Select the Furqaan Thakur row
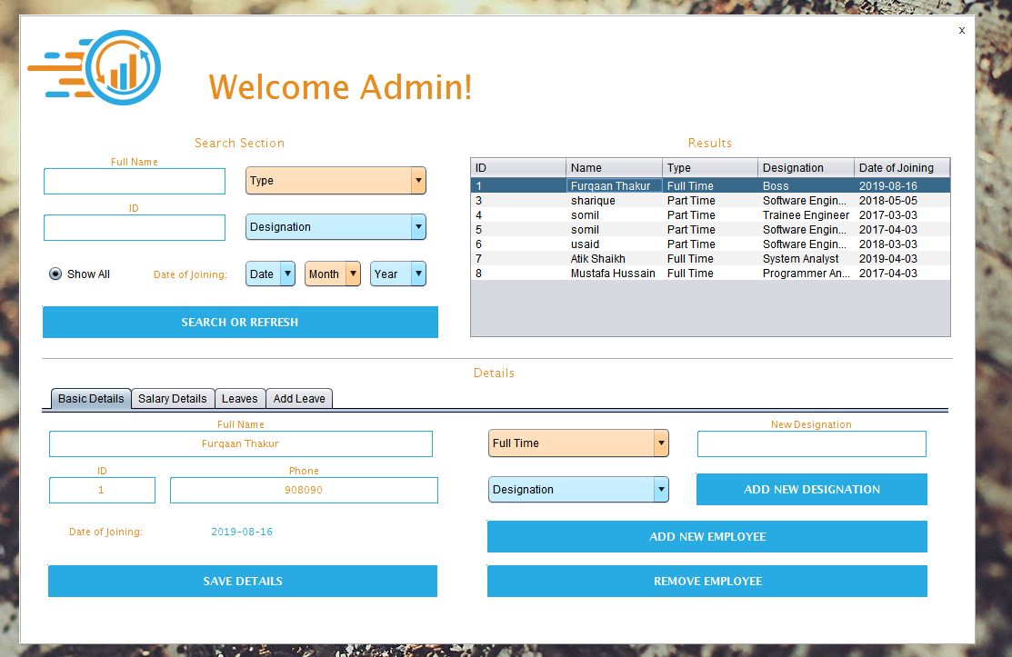Screen dimensions: 1012x657 [x=710, y=185]
